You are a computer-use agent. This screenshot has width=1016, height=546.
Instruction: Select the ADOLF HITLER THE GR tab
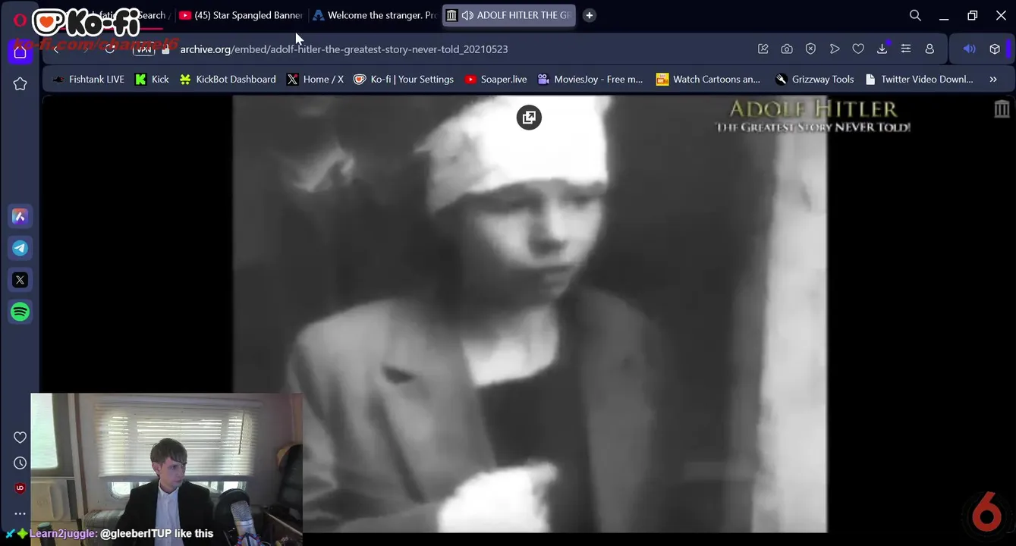click(508, 15)
